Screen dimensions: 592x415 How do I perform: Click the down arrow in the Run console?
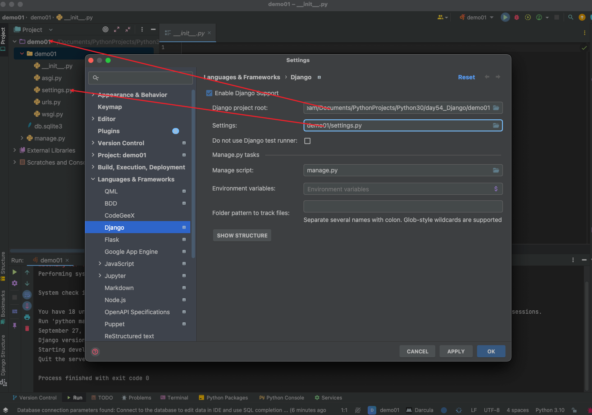[x=27, y=284]
